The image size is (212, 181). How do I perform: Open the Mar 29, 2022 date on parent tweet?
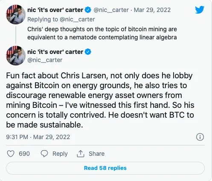coord(152,10)
